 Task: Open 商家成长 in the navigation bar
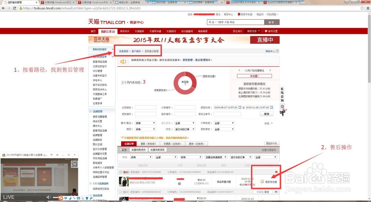pos(125,31)
